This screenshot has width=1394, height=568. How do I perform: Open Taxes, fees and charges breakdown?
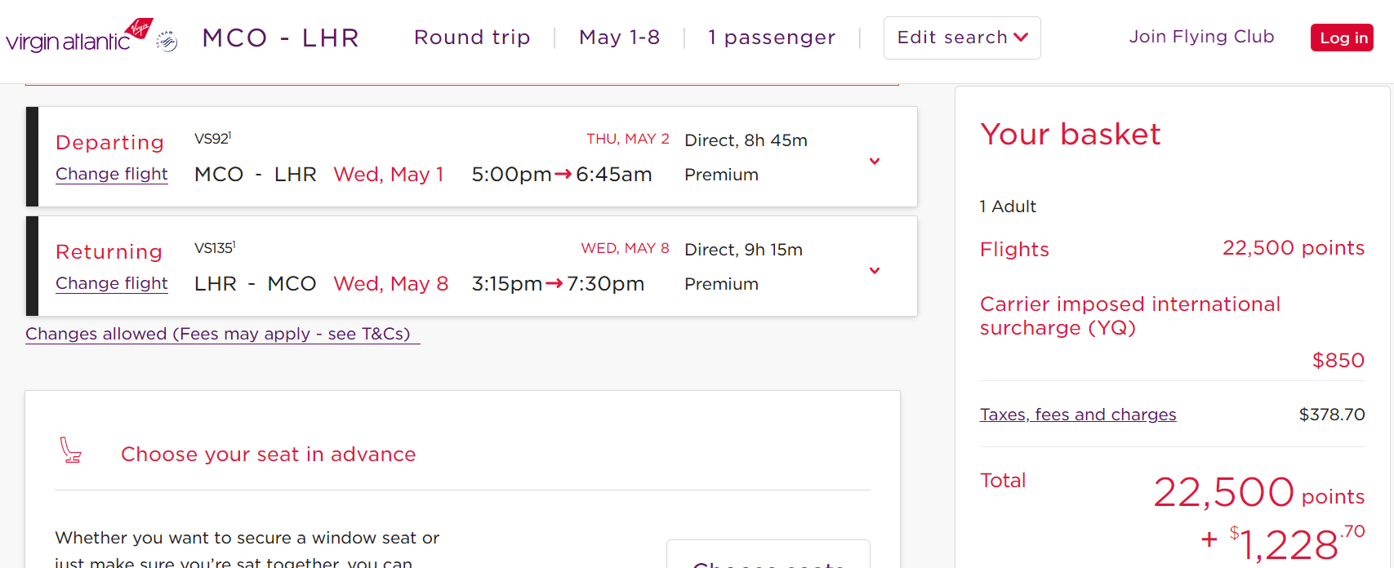(x=1078, y=415)
